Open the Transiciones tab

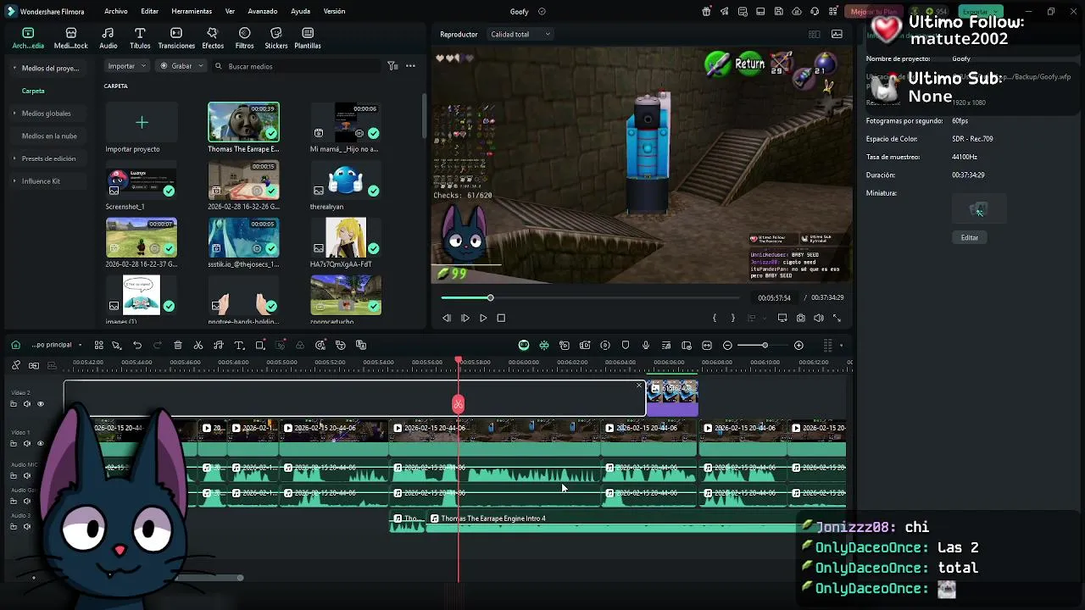tap(176, 38)
